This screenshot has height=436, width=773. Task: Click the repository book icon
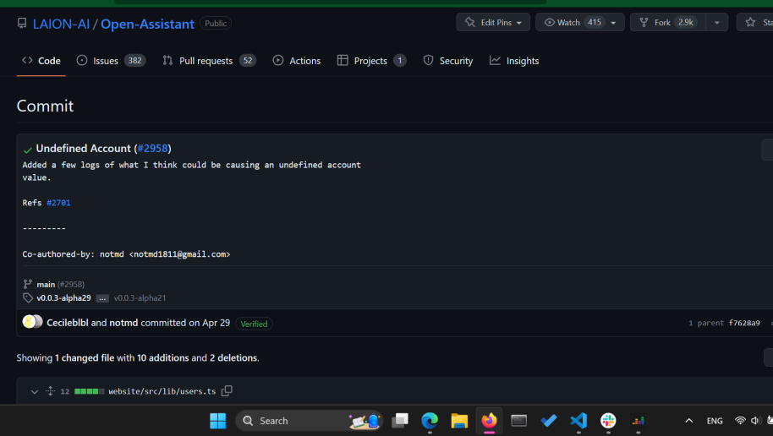(x=22, y=23)
